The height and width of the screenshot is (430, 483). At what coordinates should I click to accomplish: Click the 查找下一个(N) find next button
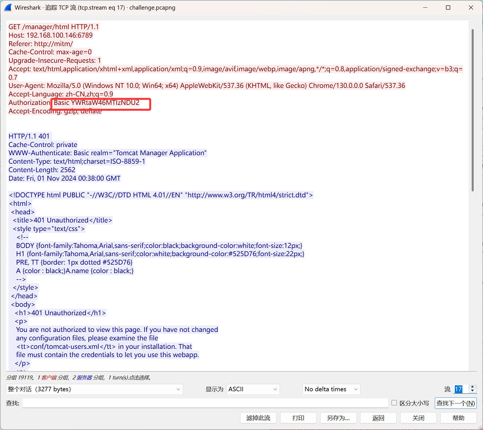click(456, 403)
